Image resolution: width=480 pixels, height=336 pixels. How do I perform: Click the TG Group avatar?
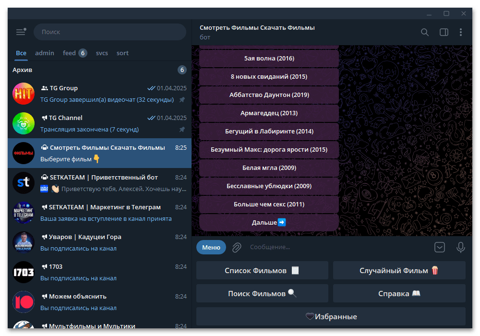(24, 94)
